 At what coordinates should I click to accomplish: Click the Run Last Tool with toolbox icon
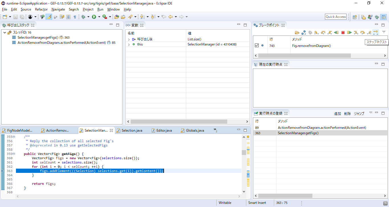pos(105,17)
